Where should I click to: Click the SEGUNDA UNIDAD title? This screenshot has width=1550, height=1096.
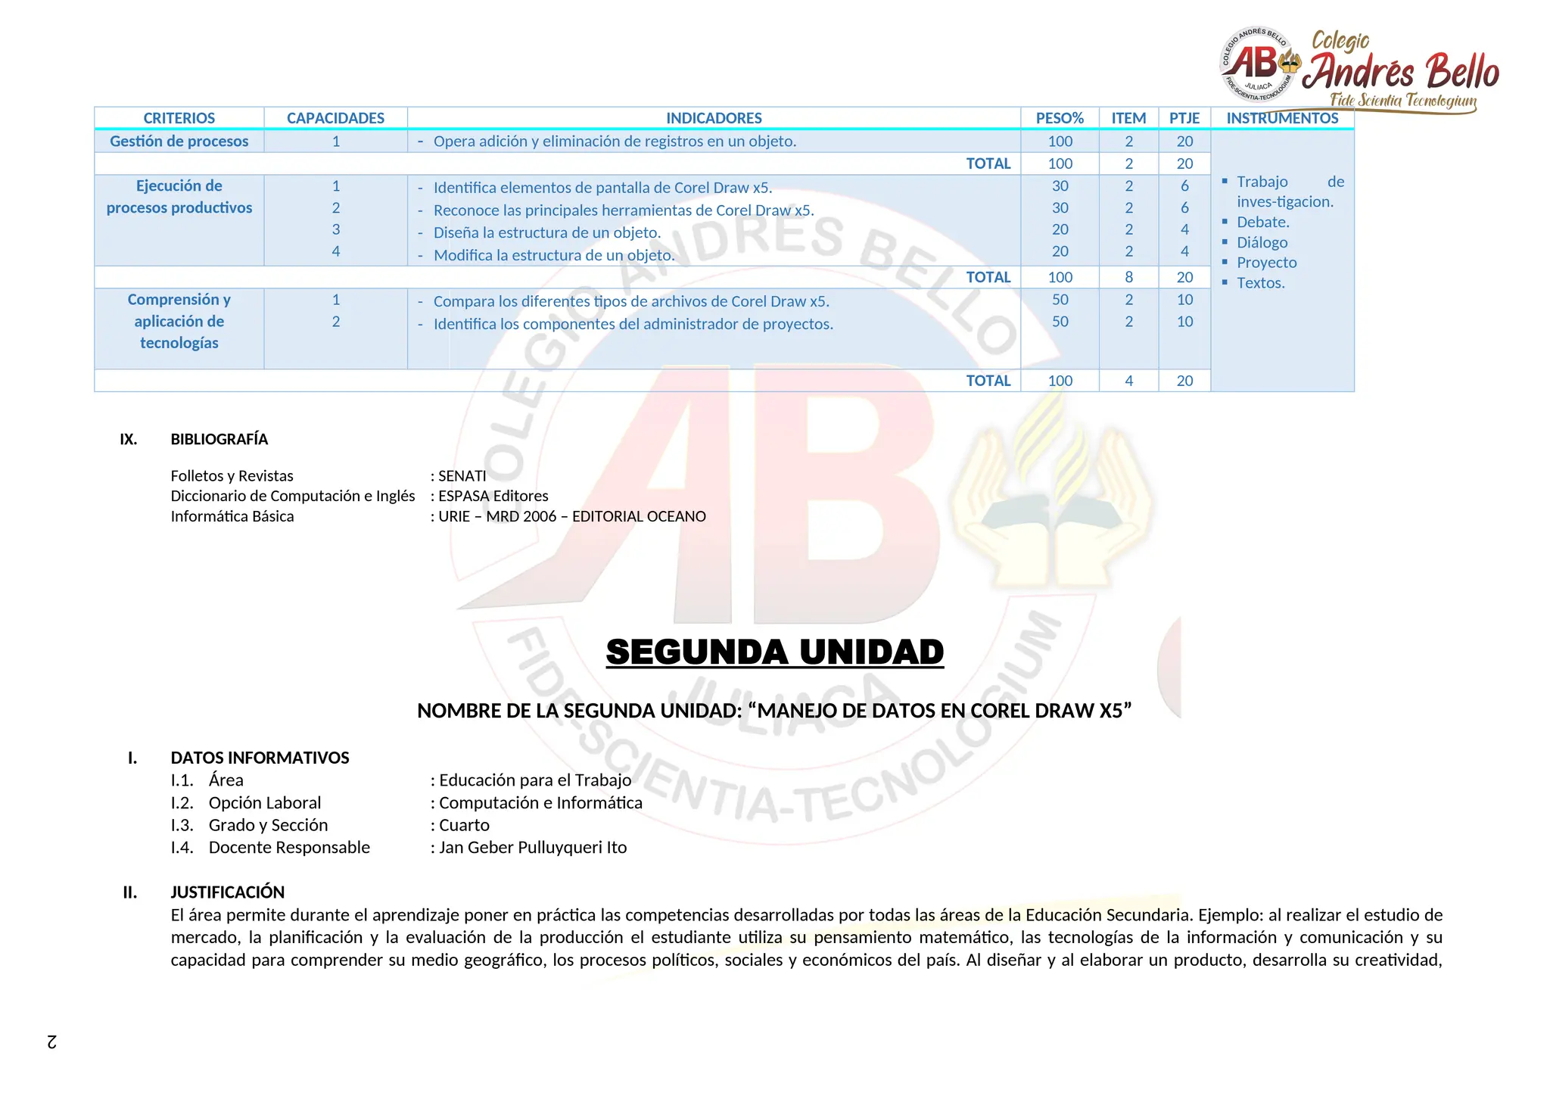click(775, 652)
